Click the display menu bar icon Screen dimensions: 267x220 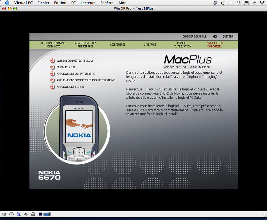point(246,3)
